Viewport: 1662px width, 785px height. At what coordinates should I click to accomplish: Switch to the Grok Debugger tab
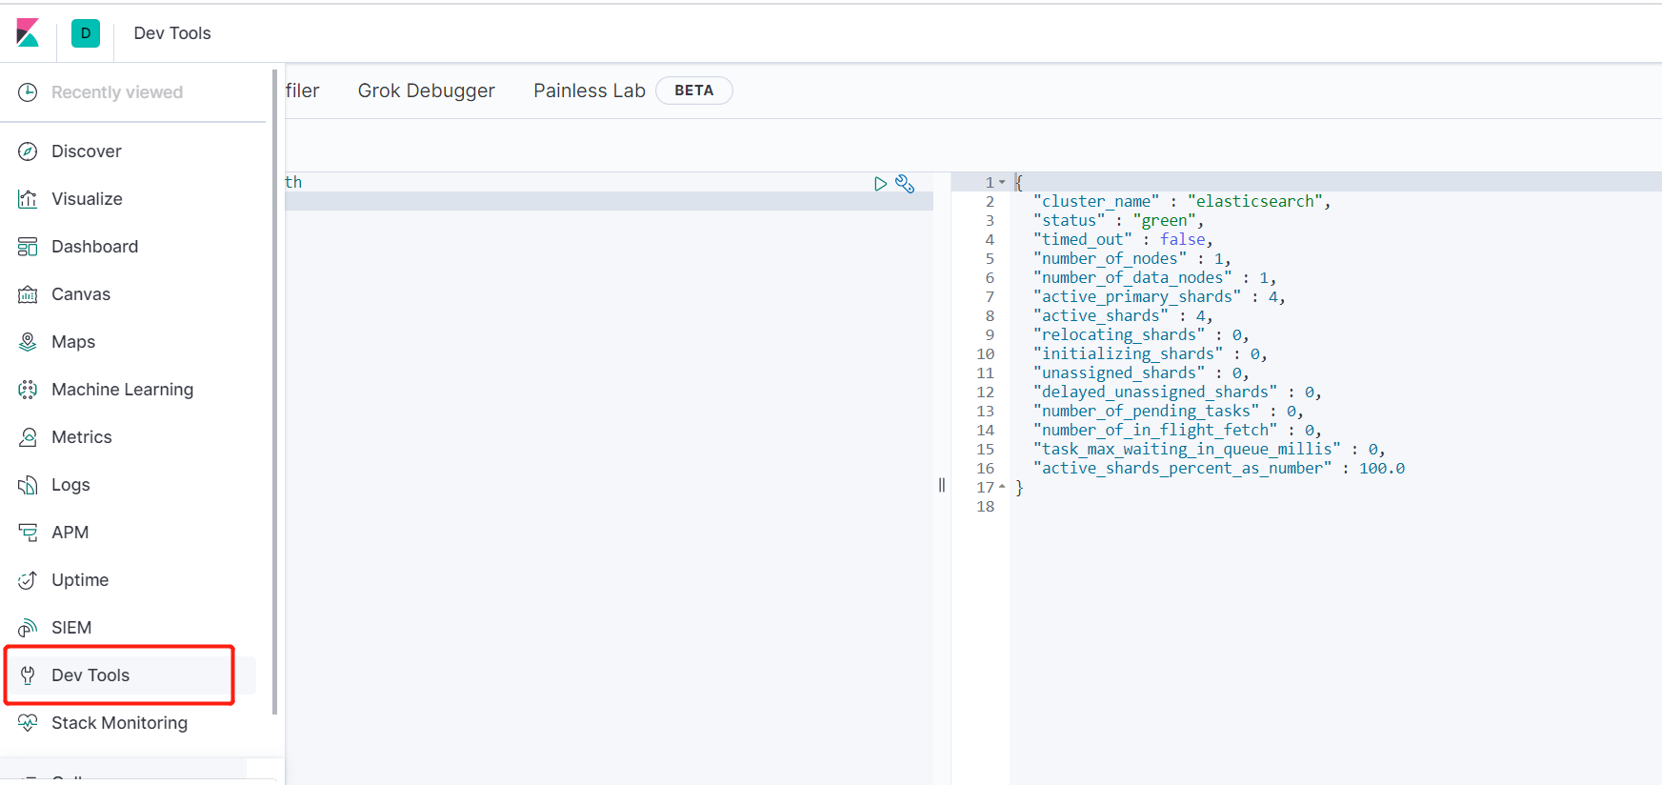(x=426, y=91)
